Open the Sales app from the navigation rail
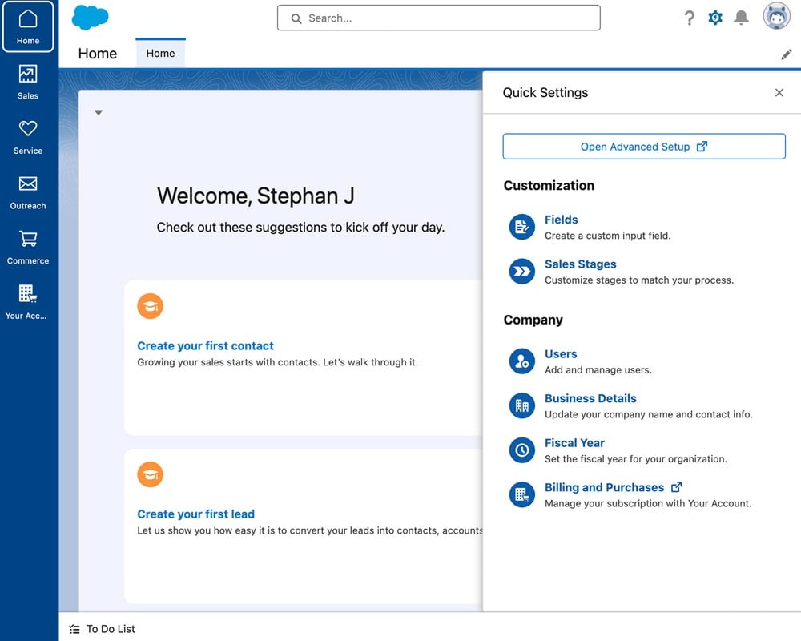801x641 pixels. tap(27, 81)
